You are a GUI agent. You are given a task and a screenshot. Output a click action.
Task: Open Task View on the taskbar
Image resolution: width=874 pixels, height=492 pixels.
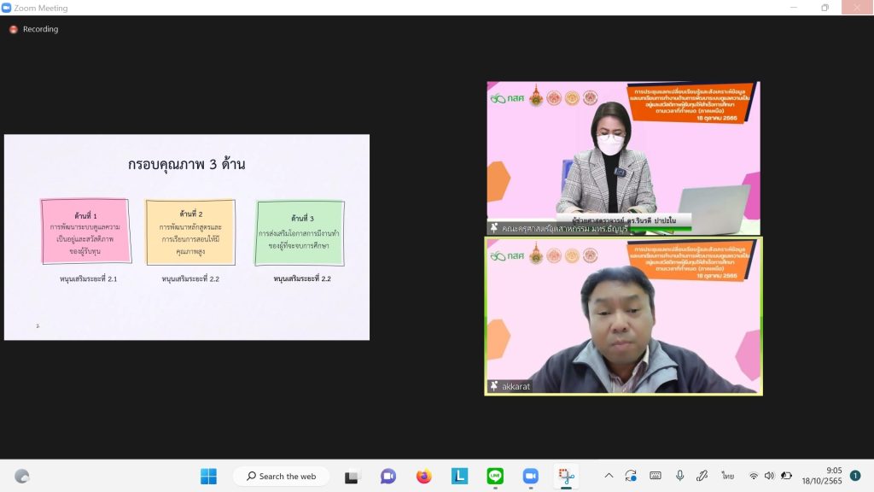pos(353,476)
